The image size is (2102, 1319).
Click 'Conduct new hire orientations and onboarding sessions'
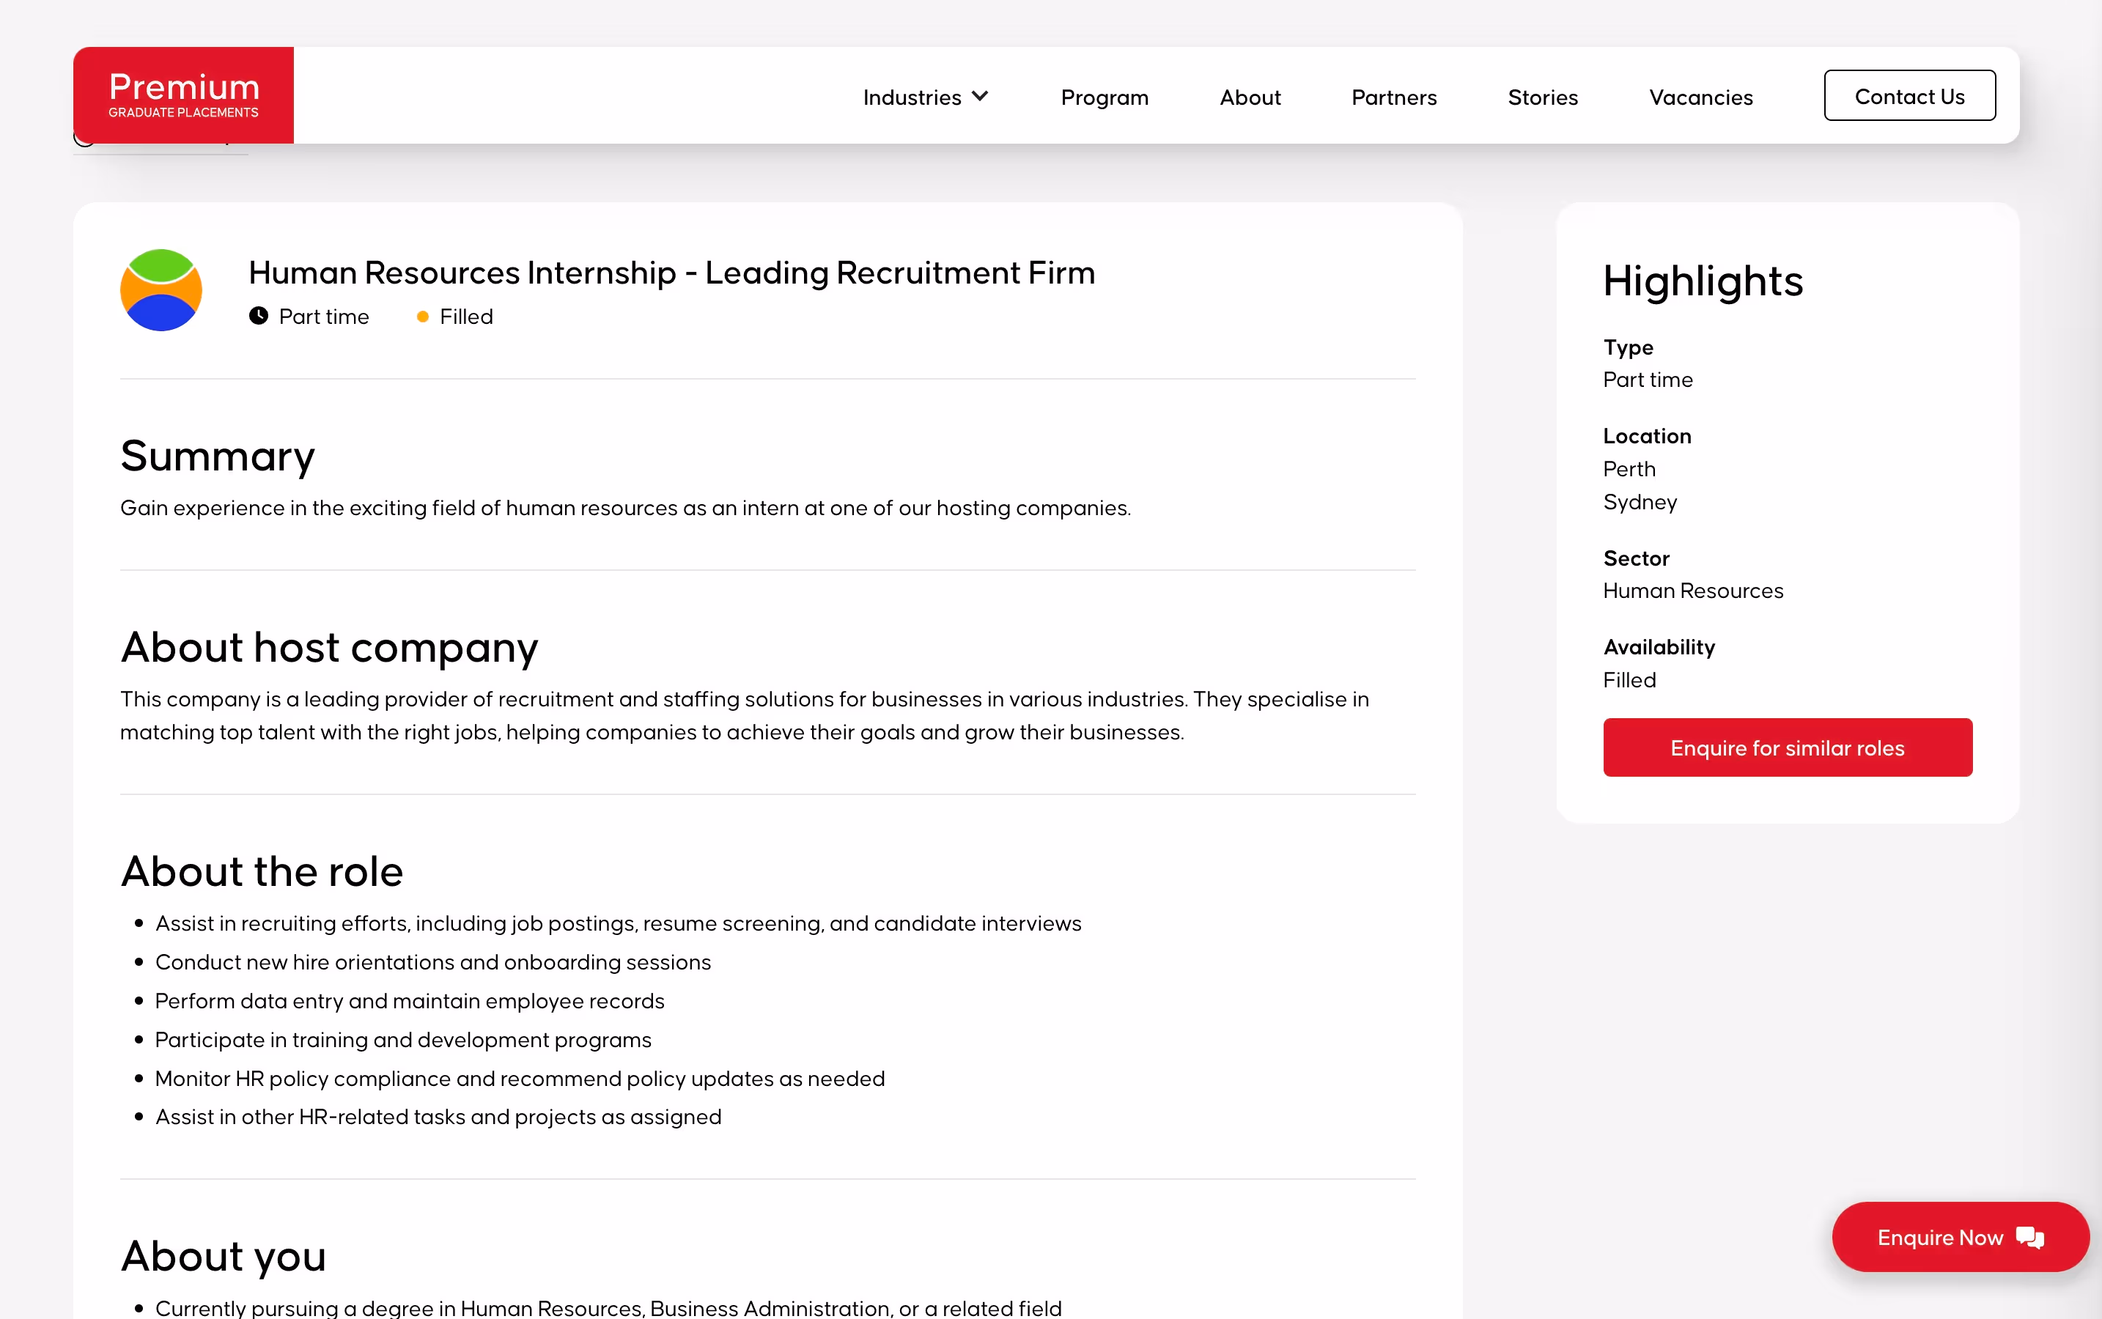(433, 961)
